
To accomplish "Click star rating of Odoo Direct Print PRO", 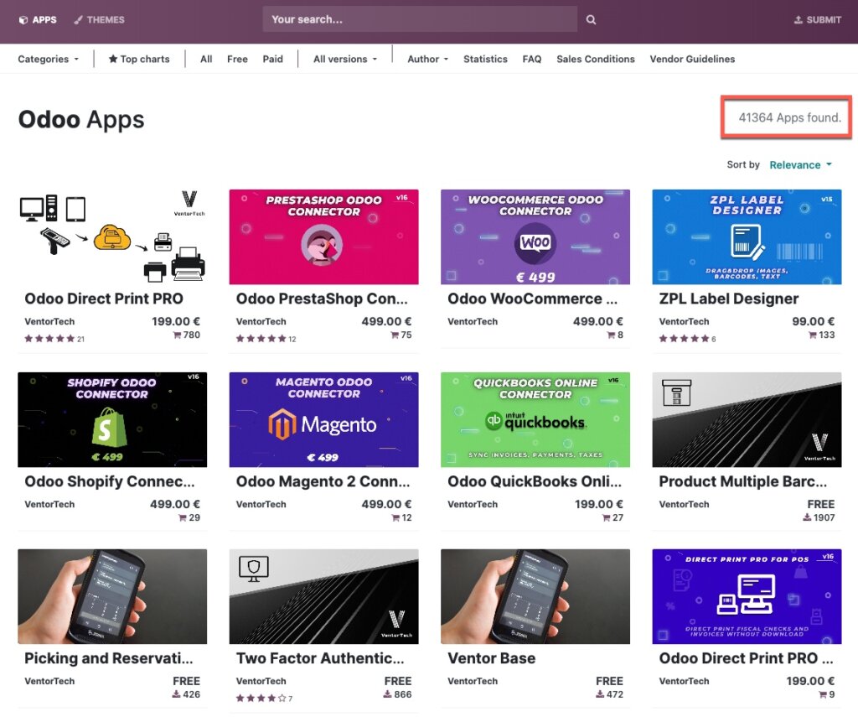I will [x=49, y=339].
